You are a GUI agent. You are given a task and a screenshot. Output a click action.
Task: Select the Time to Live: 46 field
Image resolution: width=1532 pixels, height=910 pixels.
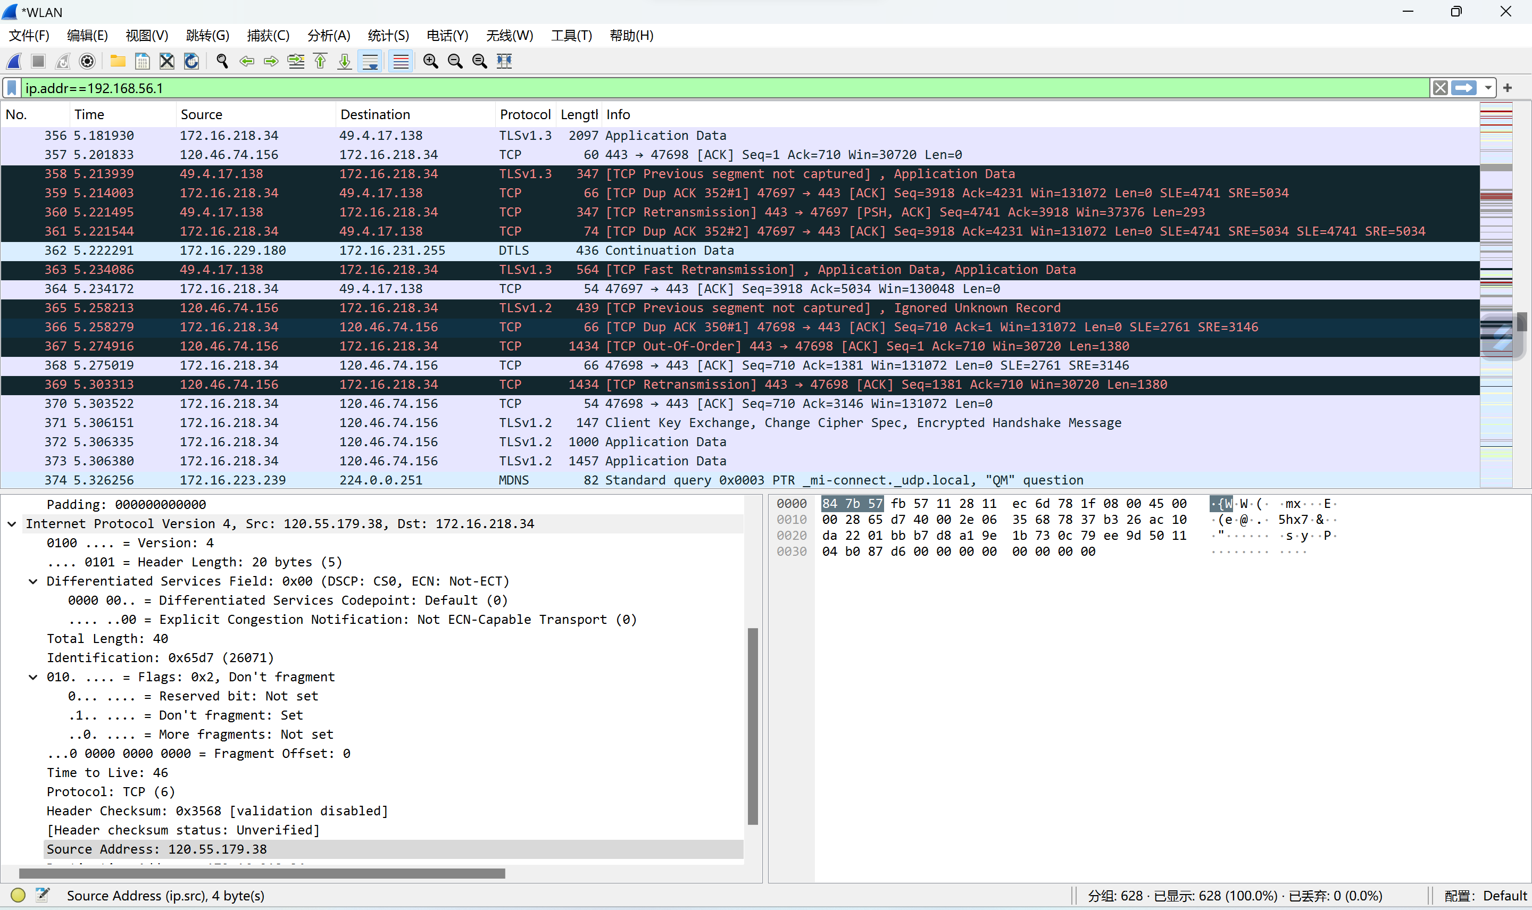[107, 773]
